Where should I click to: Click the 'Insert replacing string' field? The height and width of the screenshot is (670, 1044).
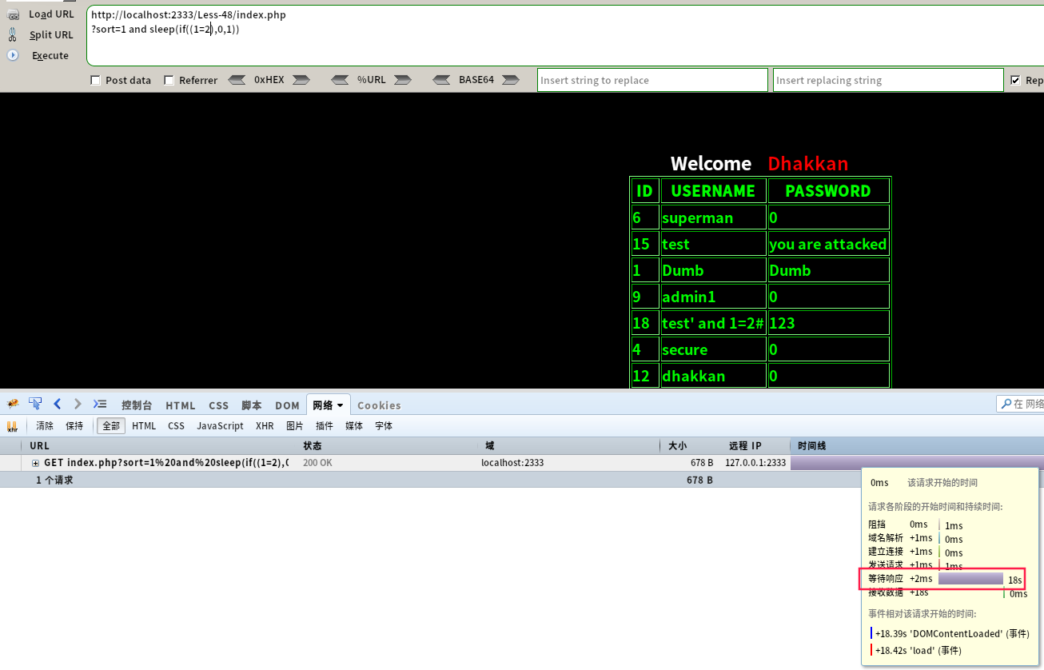[888, 80]
